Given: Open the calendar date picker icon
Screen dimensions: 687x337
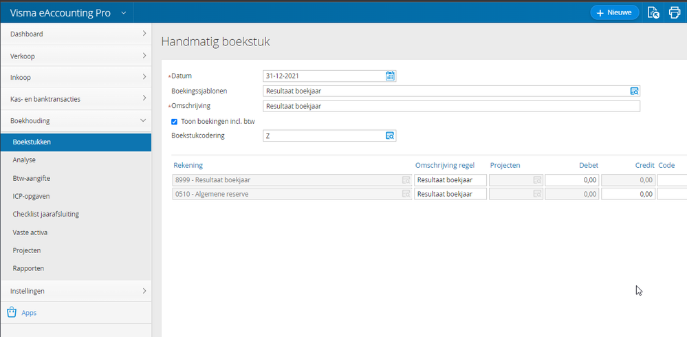Looking at the screenshot, I should coord(390,76).
